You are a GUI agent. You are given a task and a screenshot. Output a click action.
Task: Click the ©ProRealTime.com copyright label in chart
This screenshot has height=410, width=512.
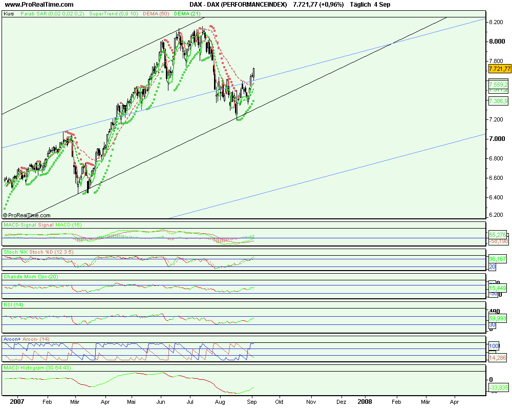pyautogui.click(x=27, y=215)
